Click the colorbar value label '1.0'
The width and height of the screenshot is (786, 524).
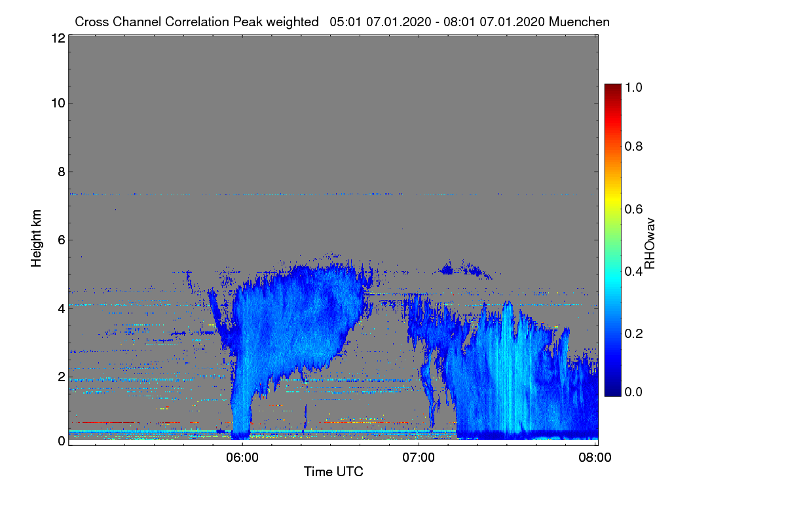[633, 87]
